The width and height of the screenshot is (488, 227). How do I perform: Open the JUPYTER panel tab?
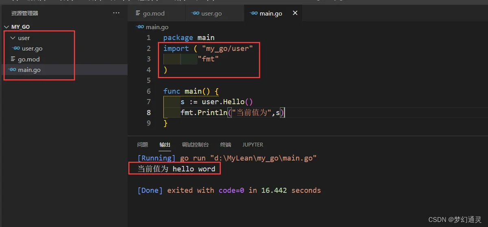coord(253,144)
